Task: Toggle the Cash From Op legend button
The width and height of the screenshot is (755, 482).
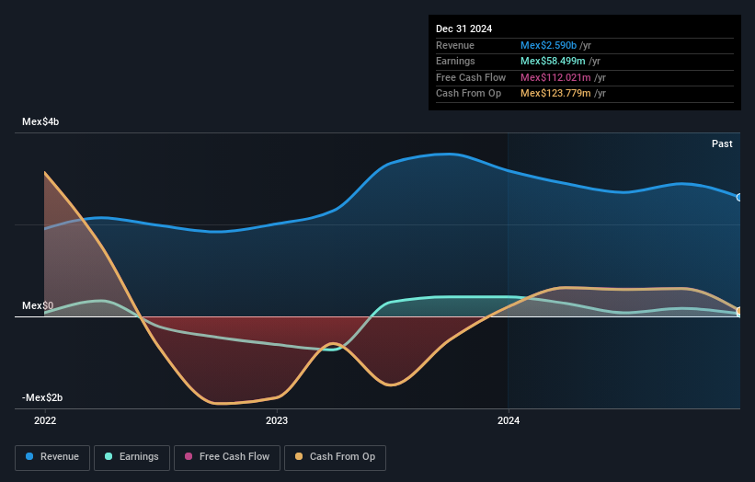Action: point(335,457)
